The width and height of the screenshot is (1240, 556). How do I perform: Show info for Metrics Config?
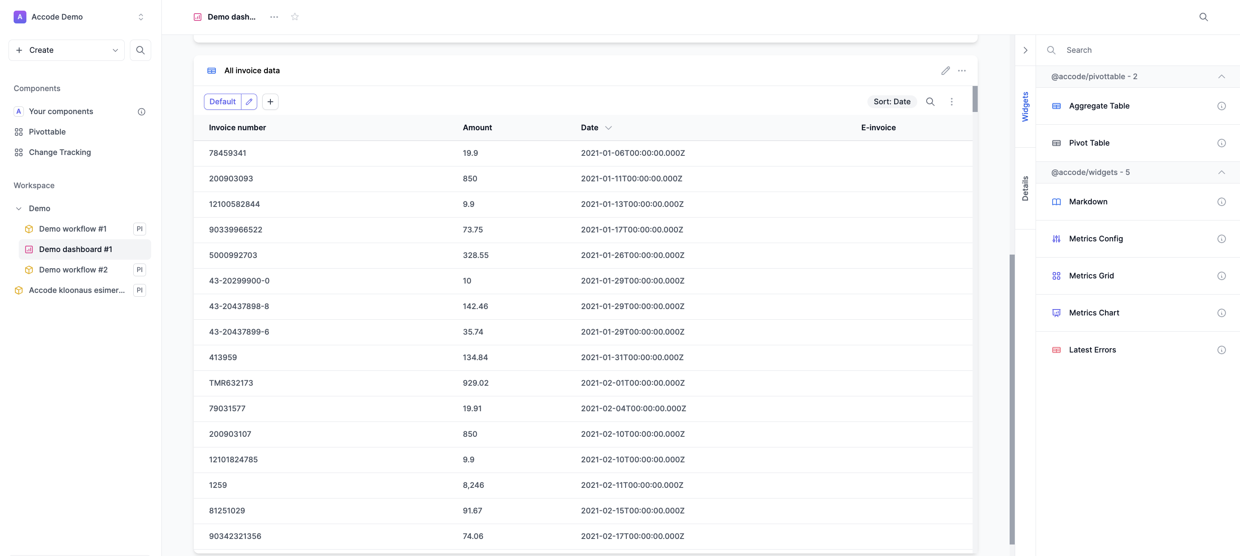[1221, 239]
